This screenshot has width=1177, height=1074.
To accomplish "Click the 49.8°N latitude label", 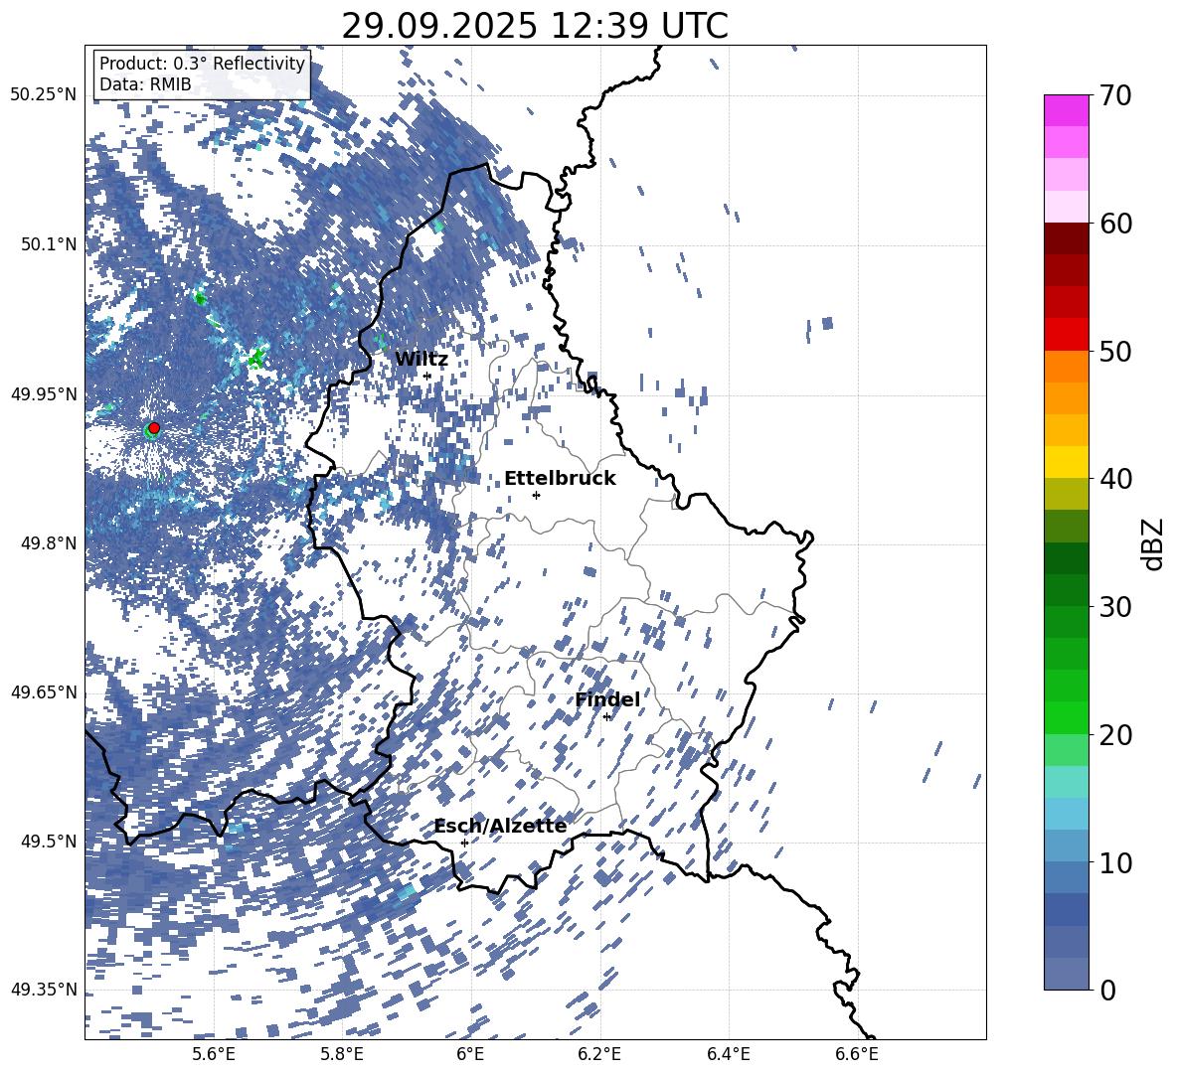I will point(49,542).
